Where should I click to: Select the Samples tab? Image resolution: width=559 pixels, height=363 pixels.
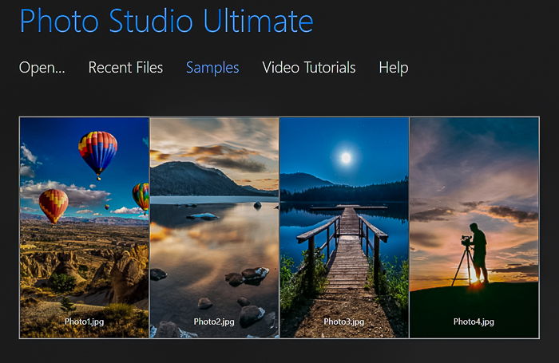pyautogui.click(x=212, y=68)
